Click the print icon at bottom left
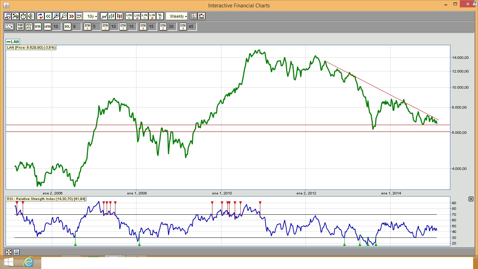This screenshot has height=269, width=478. (x=16, y=252)
